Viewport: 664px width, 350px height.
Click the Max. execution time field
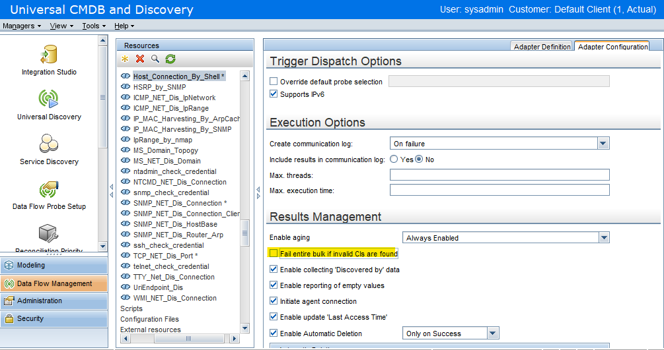tap(499, 190)
